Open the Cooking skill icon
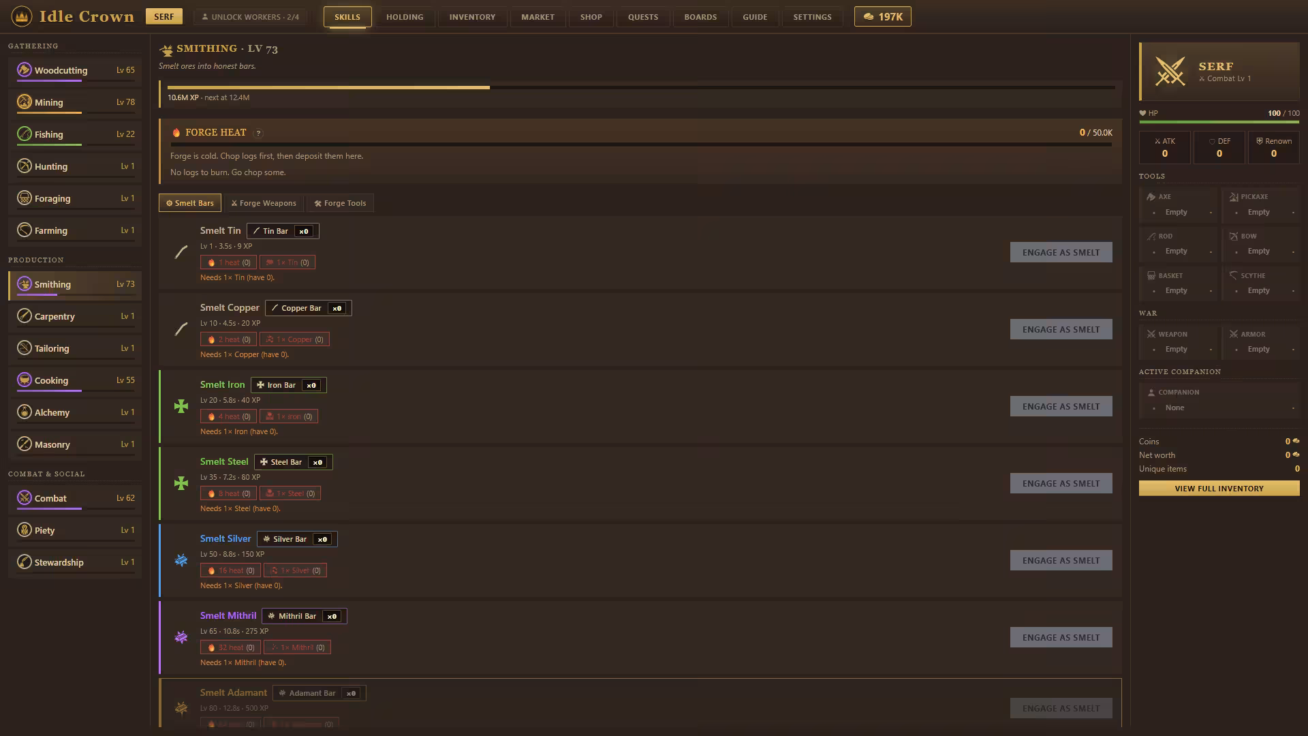Viewport: 1308px width, 736px height. pos(25,380)
